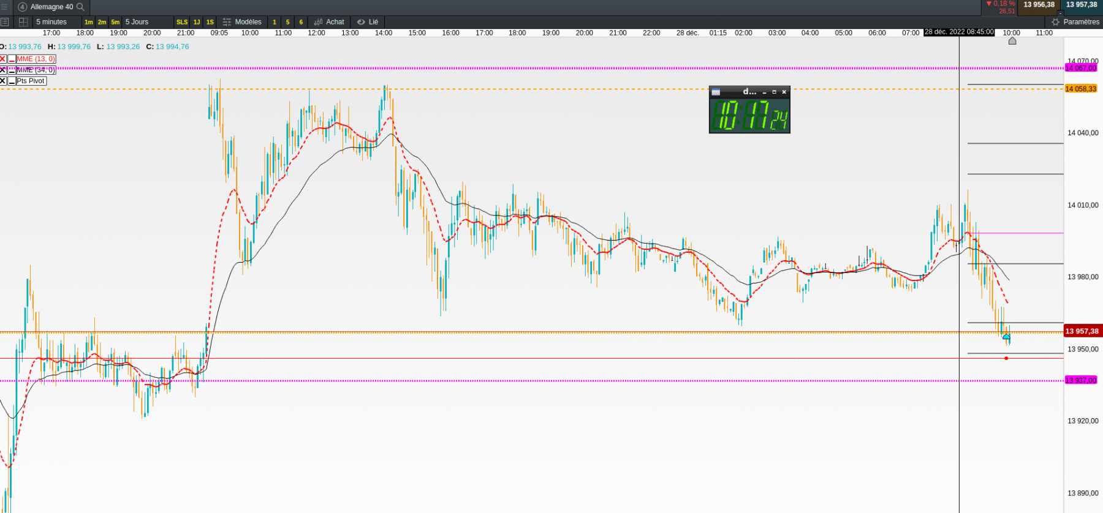Click the Low value 13 993,26
Viewport: 1103px width, 513px height.
[x=123, y=47]
